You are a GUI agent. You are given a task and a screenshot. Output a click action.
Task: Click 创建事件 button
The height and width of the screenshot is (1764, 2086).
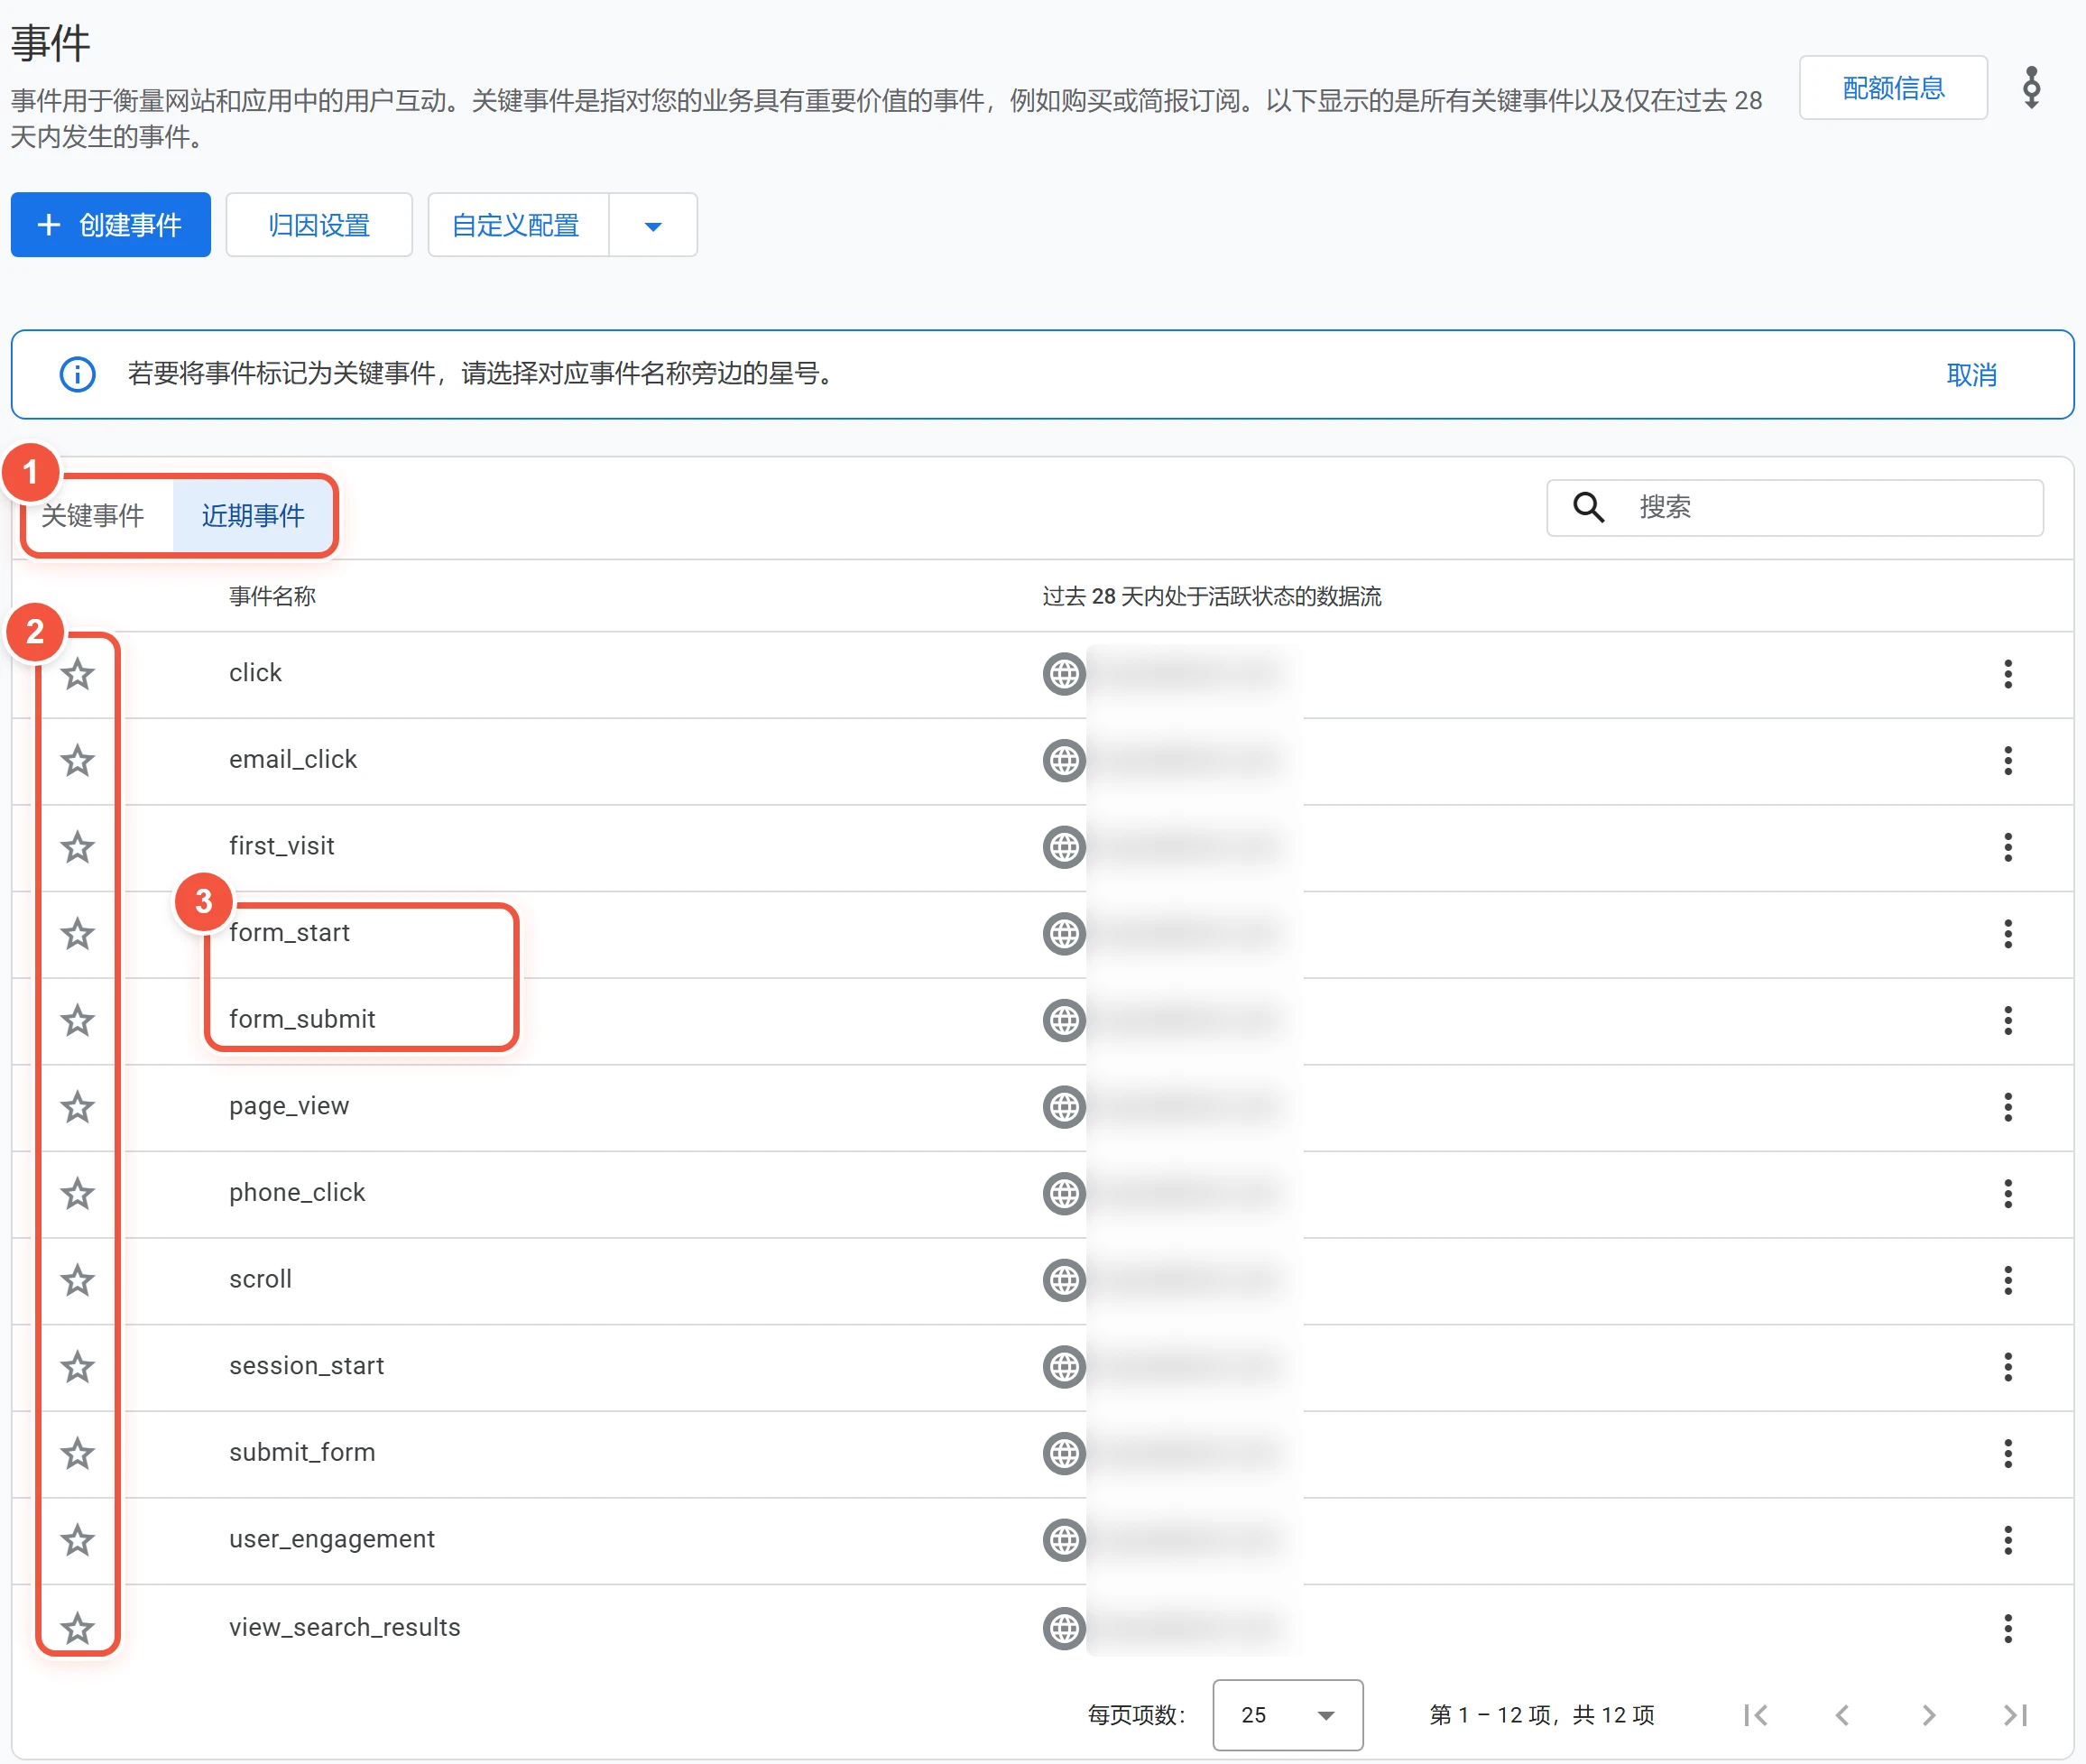click(x=110, y=225)
